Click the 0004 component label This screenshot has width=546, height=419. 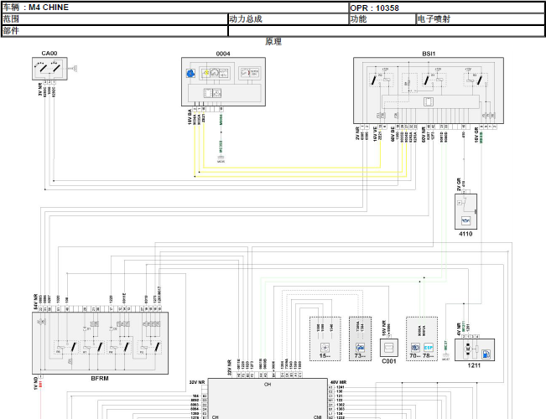pyautogui.click(x=223, y=54)
